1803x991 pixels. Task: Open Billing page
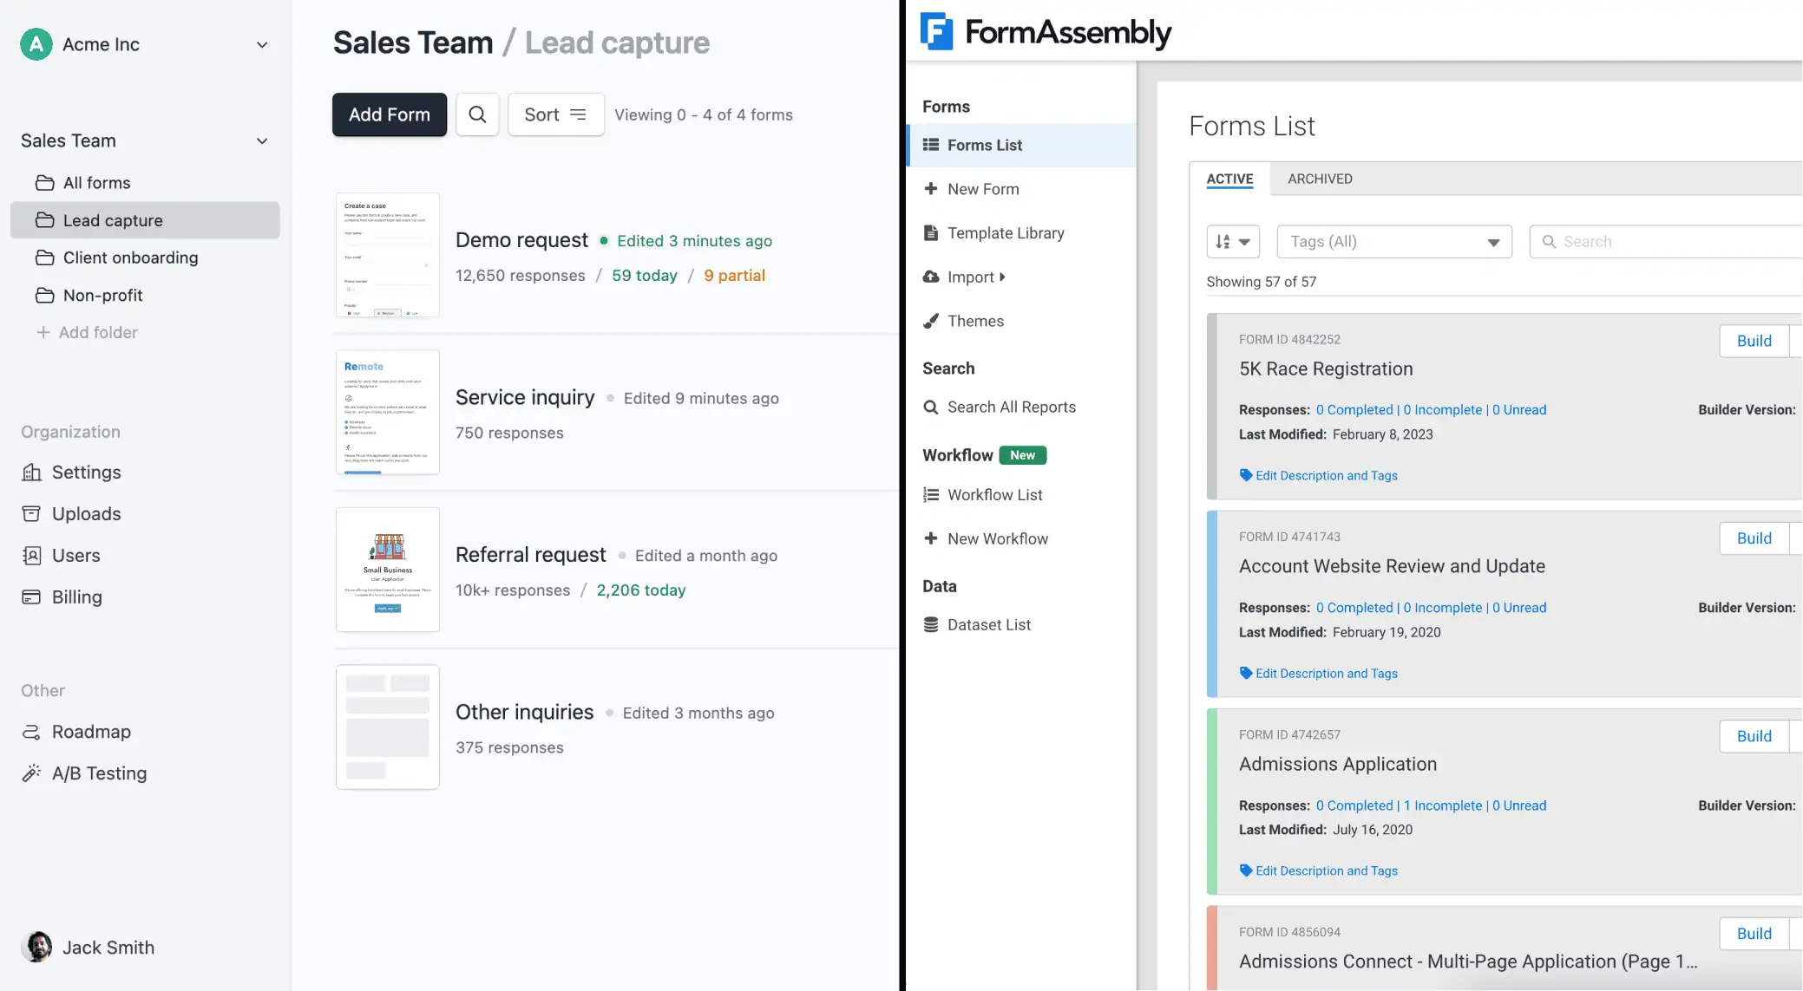pyautogui.click(x=62, y=597)
